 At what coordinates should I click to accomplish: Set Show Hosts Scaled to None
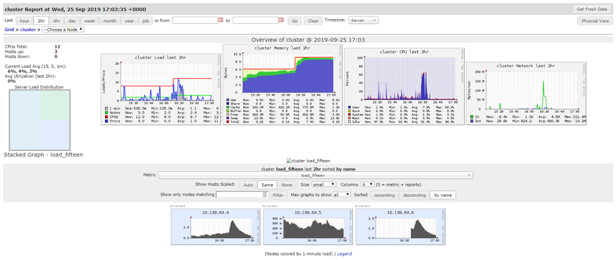(x=286, y=185)
